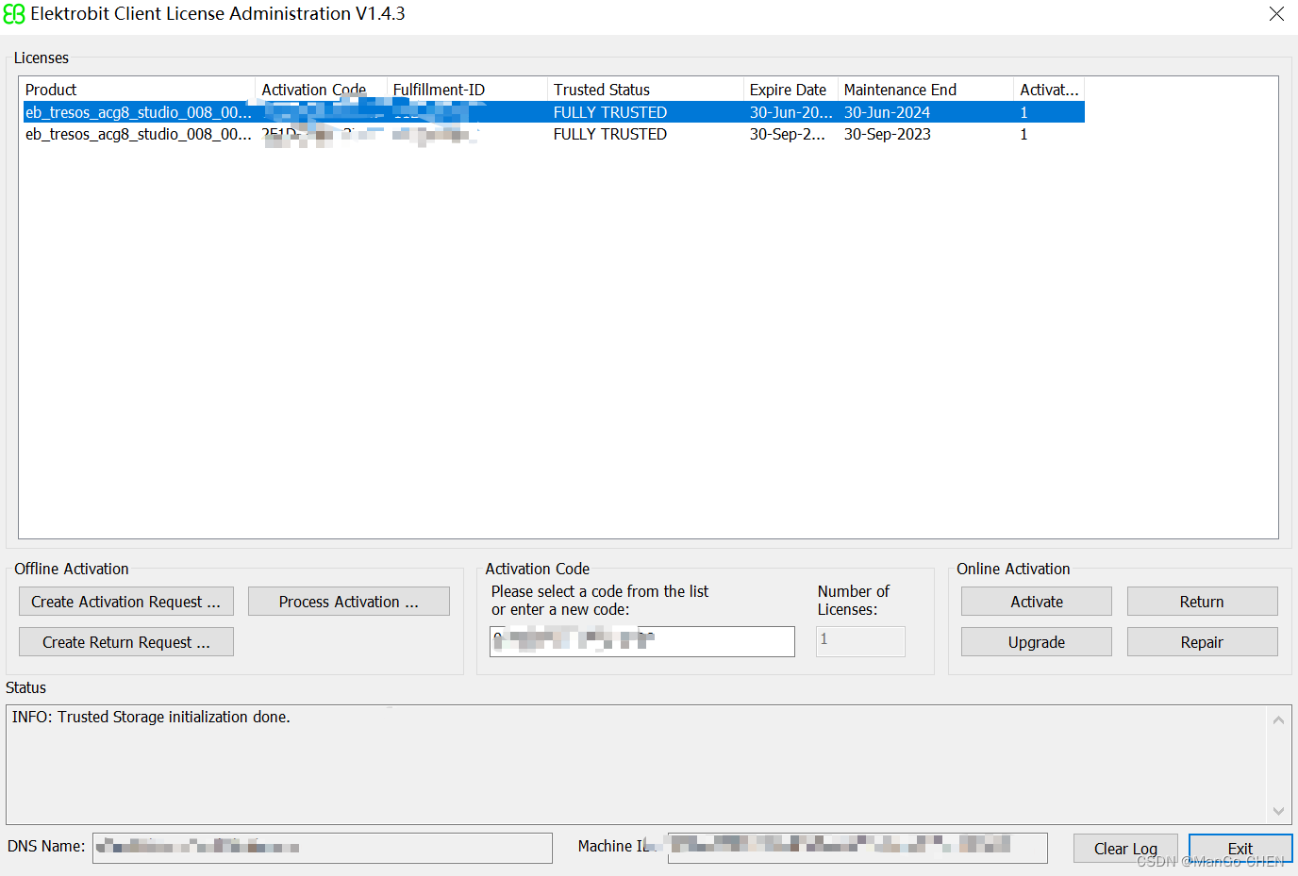Click the Activat... column header
Screen dimensions: 1298x876
click(x=1049, y=90)
